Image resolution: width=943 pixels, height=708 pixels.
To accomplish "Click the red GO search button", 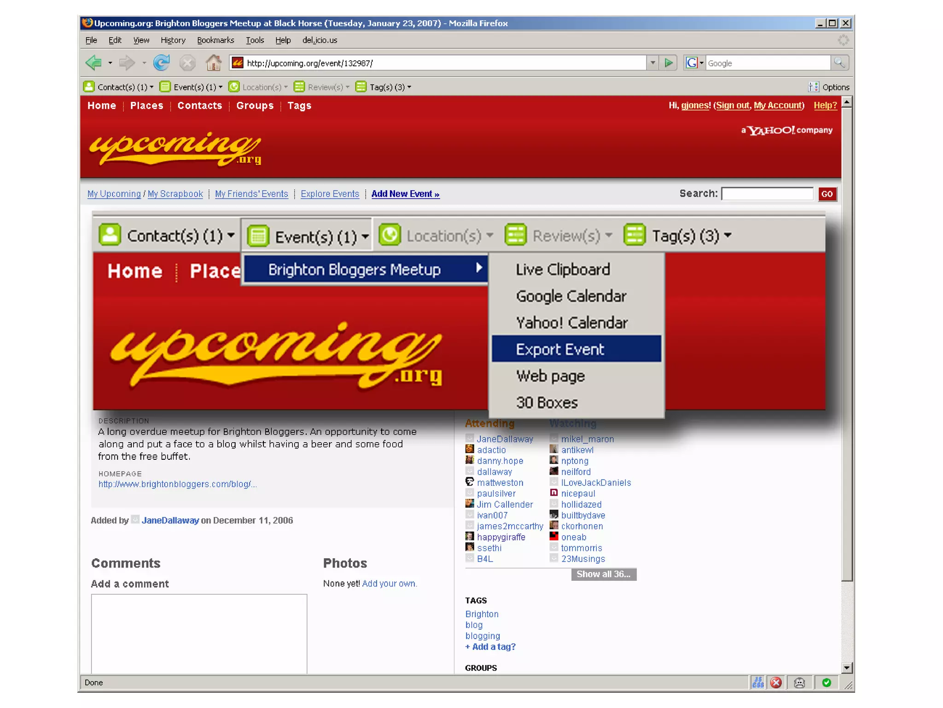I will pos(827,194).
